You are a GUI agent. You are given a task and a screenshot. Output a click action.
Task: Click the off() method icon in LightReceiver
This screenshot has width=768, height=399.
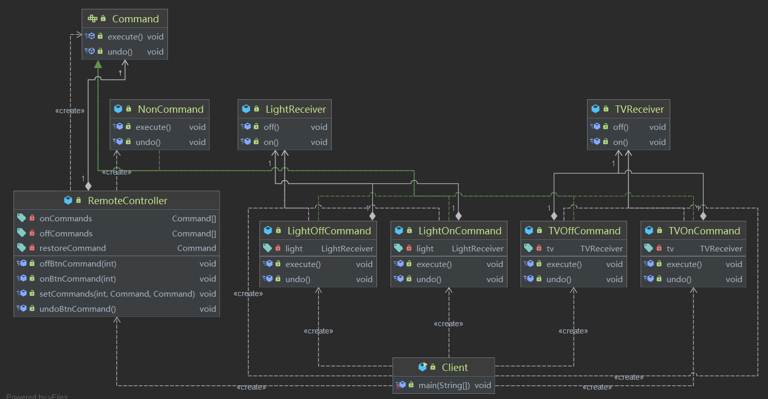tap(245, 127)
